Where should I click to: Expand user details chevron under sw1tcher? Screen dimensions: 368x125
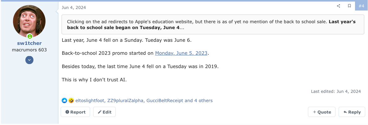pyautogui.click(x=29, y=60)
